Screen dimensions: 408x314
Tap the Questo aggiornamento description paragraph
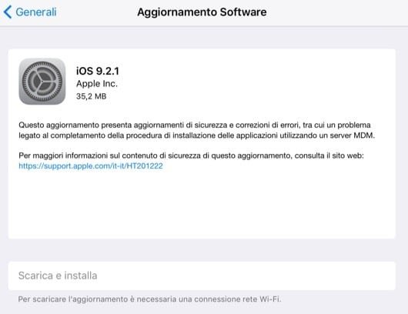(197, 130)
